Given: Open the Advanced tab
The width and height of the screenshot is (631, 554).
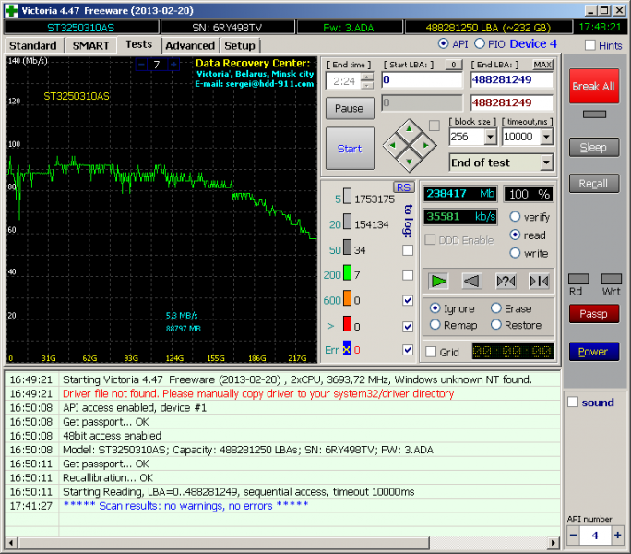Looking at the screenshot, I should point(190,45).
